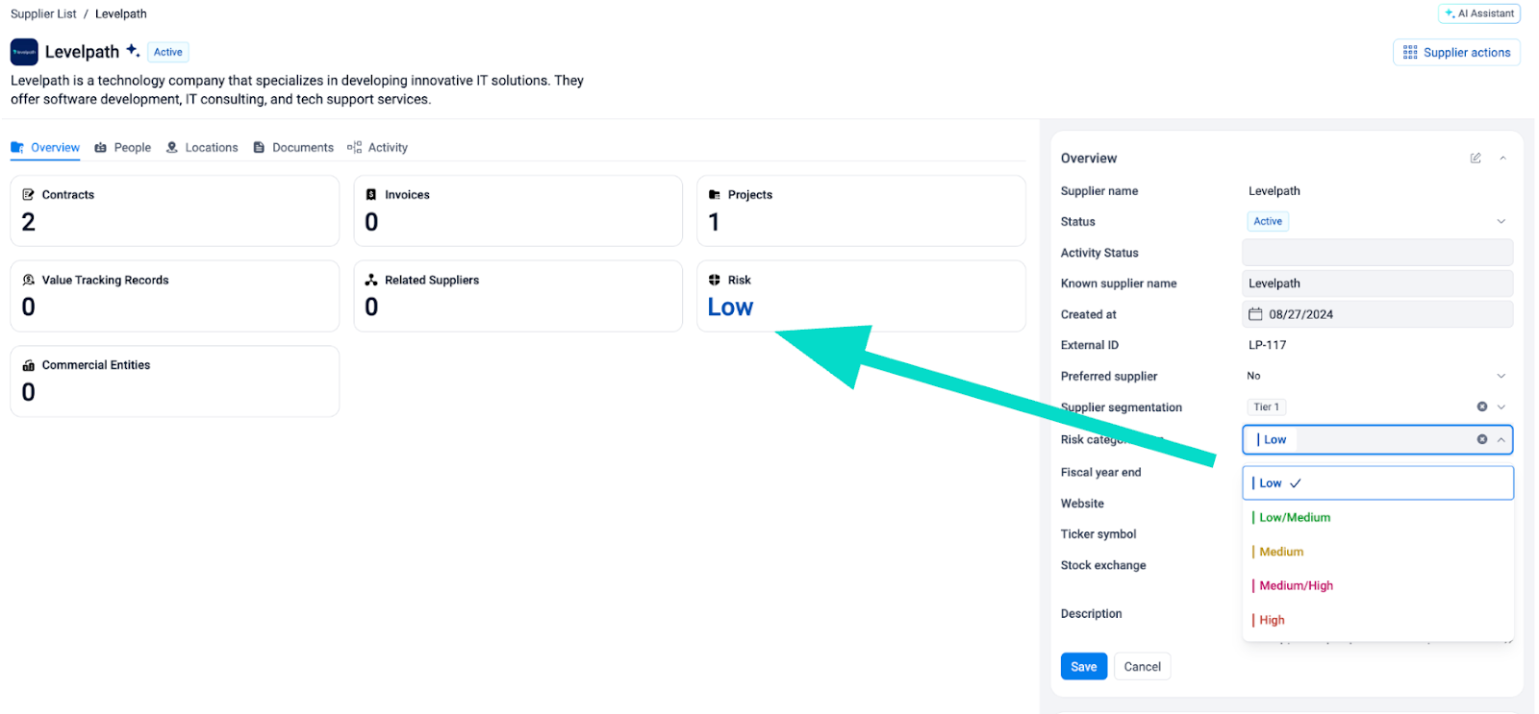Choose Medium risk category option
This screenshot has width=1539, height=714.
(1281, 552)
